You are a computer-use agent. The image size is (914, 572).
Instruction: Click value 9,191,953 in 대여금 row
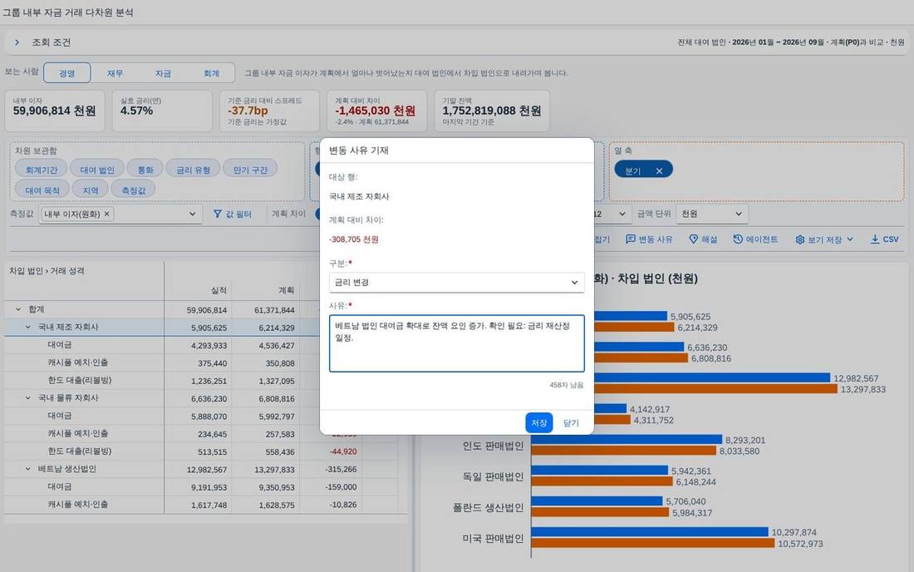tap(209, 487)
